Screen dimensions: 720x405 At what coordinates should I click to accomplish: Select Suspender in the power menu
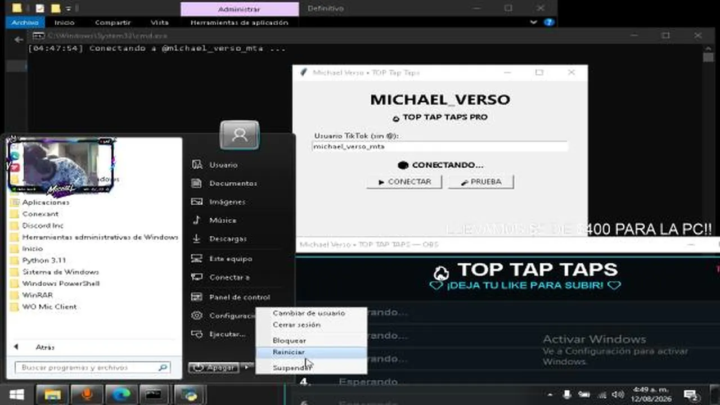point(311,368)
